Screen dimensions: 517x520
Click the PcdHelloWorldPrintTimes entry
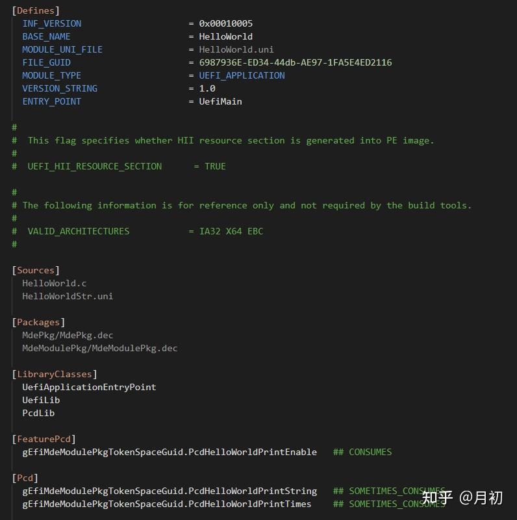tap(166, 504)
